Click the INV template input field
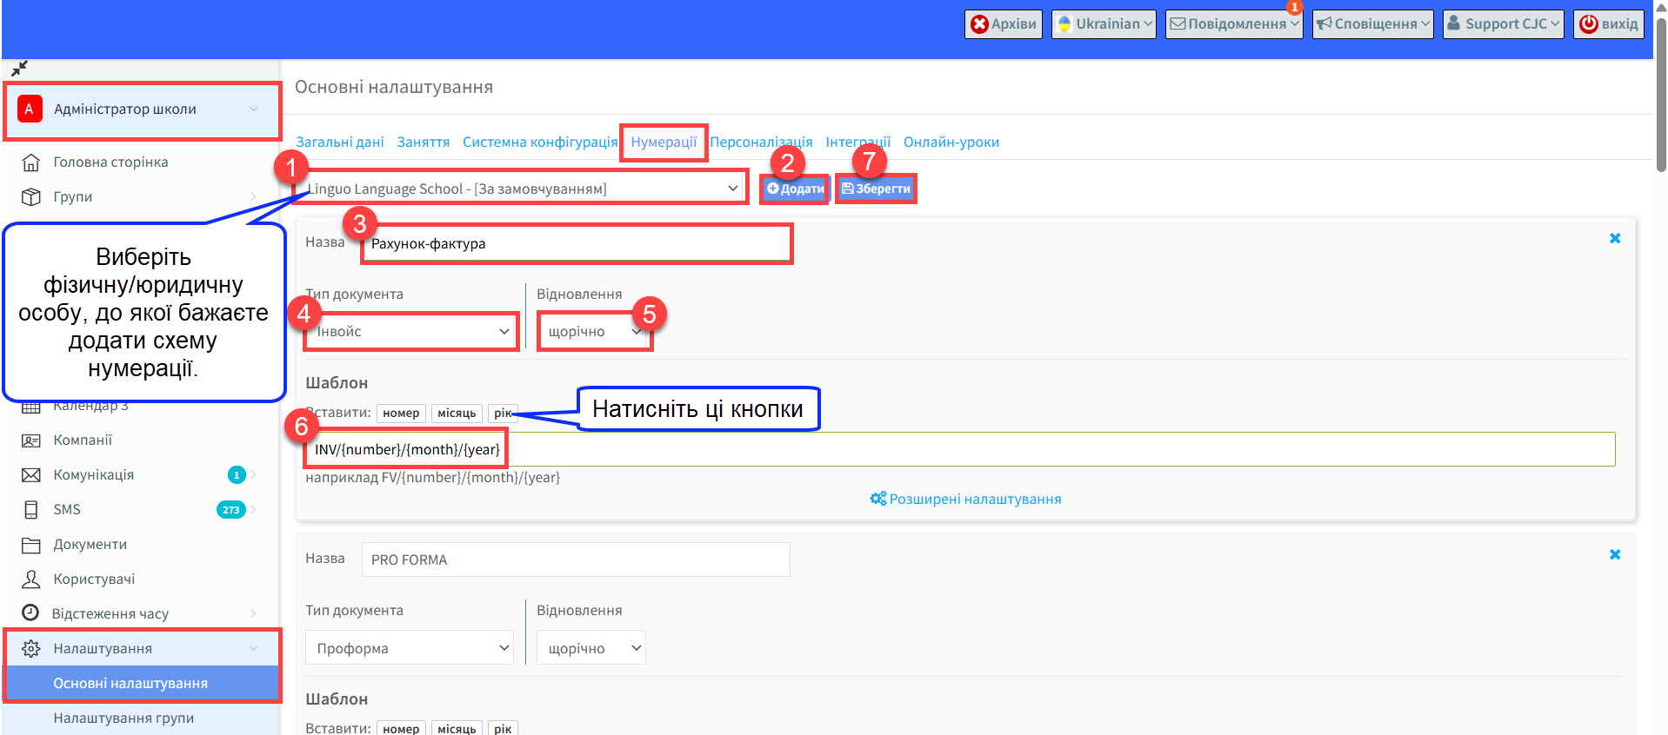Image resolution: width=1668 pixels, height=735 pixels. (960, 449)
